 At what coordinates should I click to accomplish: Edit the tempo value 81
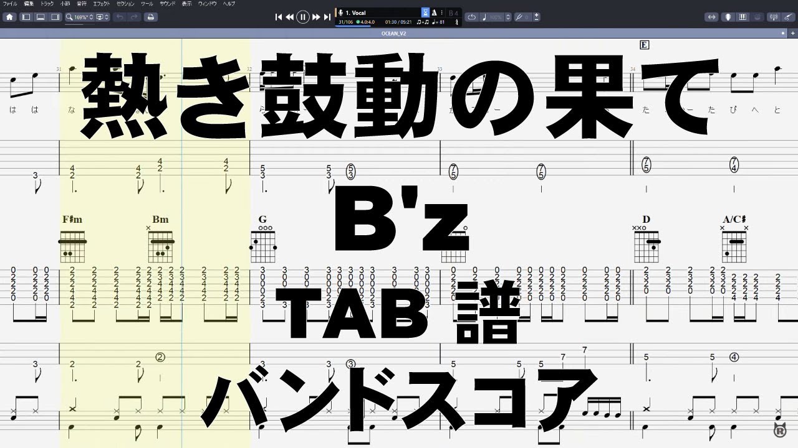coord(443,22)
